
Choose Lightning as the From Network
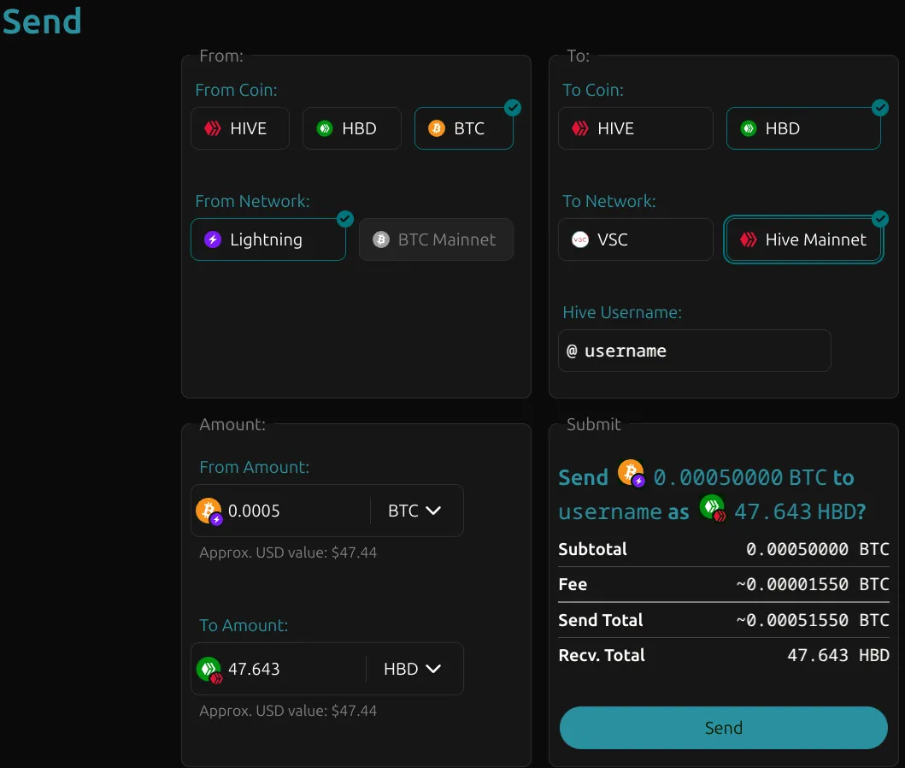click(267, 239)
